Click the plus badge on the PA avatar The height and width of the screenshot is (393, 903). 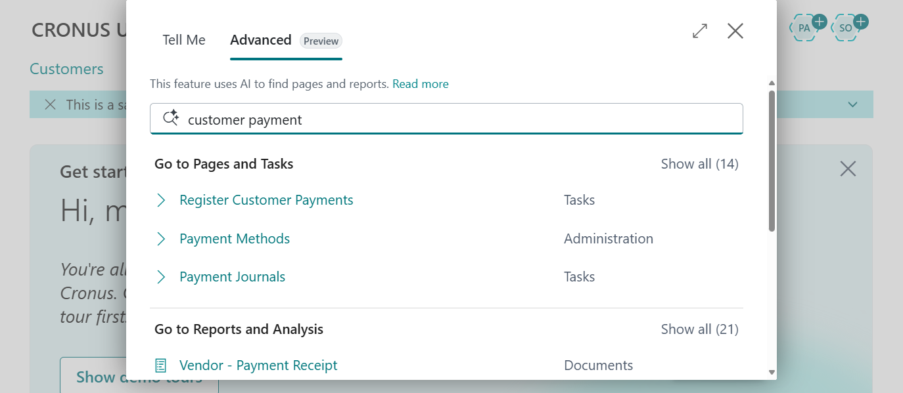click(x=820, y=20)
